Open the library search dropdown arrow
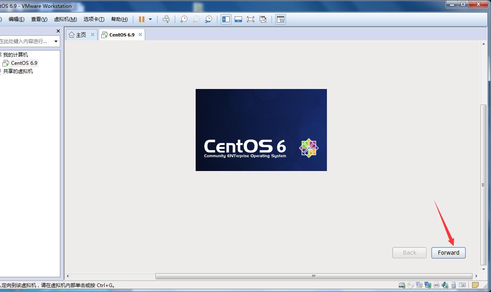Screen dimensions: 491x292 tap(56, 41)
